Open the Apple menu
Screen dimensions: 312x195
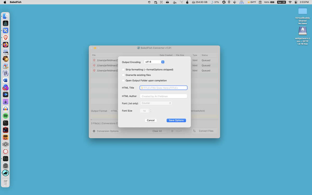pyautogui.click(x=5, y=2)
